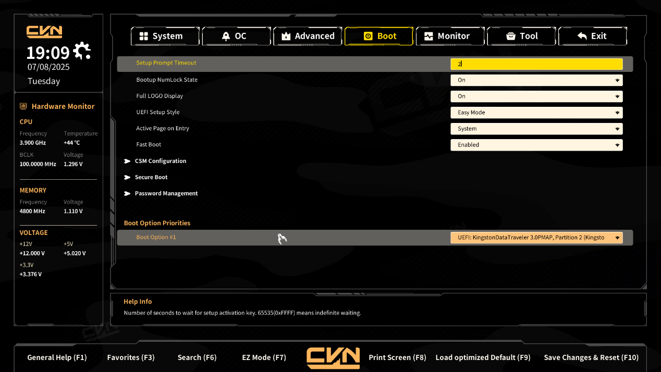Click the +5.020 V reading
Screen dimensions: 661x372
click(75, 253)
